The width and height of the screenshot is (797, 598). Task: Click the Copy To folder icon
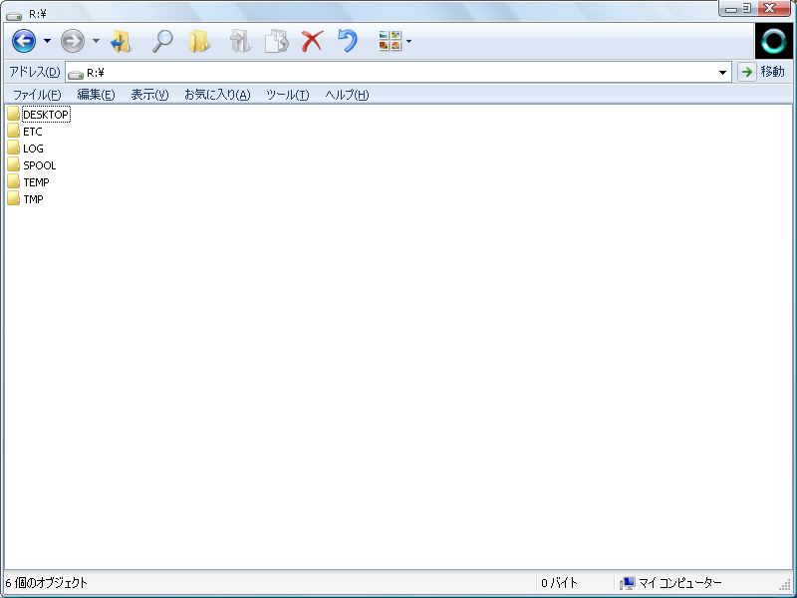click(277, 41)
